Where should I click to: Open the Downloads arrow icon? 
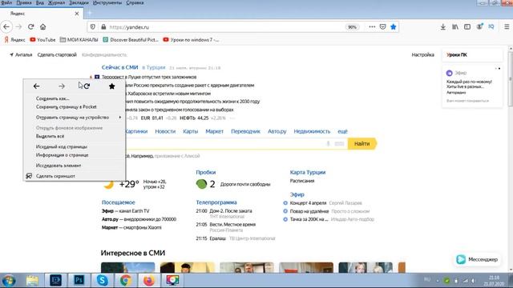[x=443, y=26]
